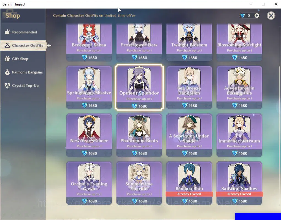Click the limited time offer notice text
This screenshot has width=281, height=220.
click(94, 16)
